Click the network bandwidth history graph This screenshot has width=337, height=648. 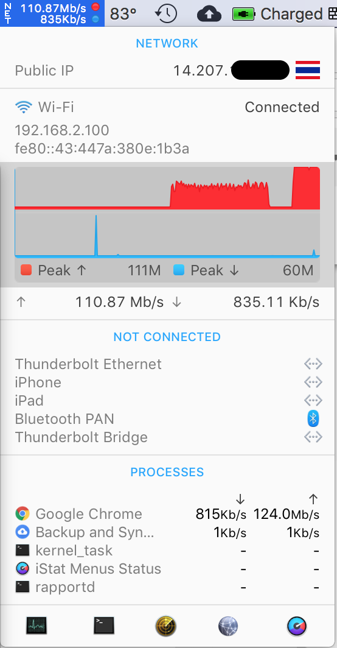tap(167, 213)
